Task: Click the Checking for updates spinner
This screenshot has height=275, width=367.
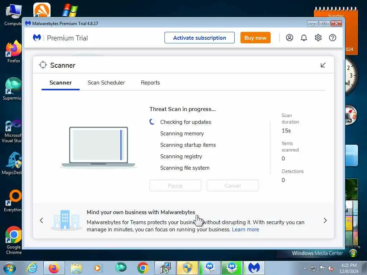Action: pyautogui.click(x=152, y=122)
